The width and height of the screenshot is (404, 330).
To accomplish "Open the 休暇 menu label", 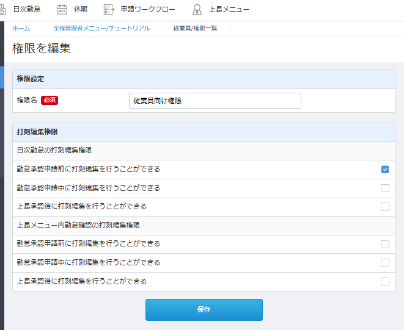I will (81, 9).
